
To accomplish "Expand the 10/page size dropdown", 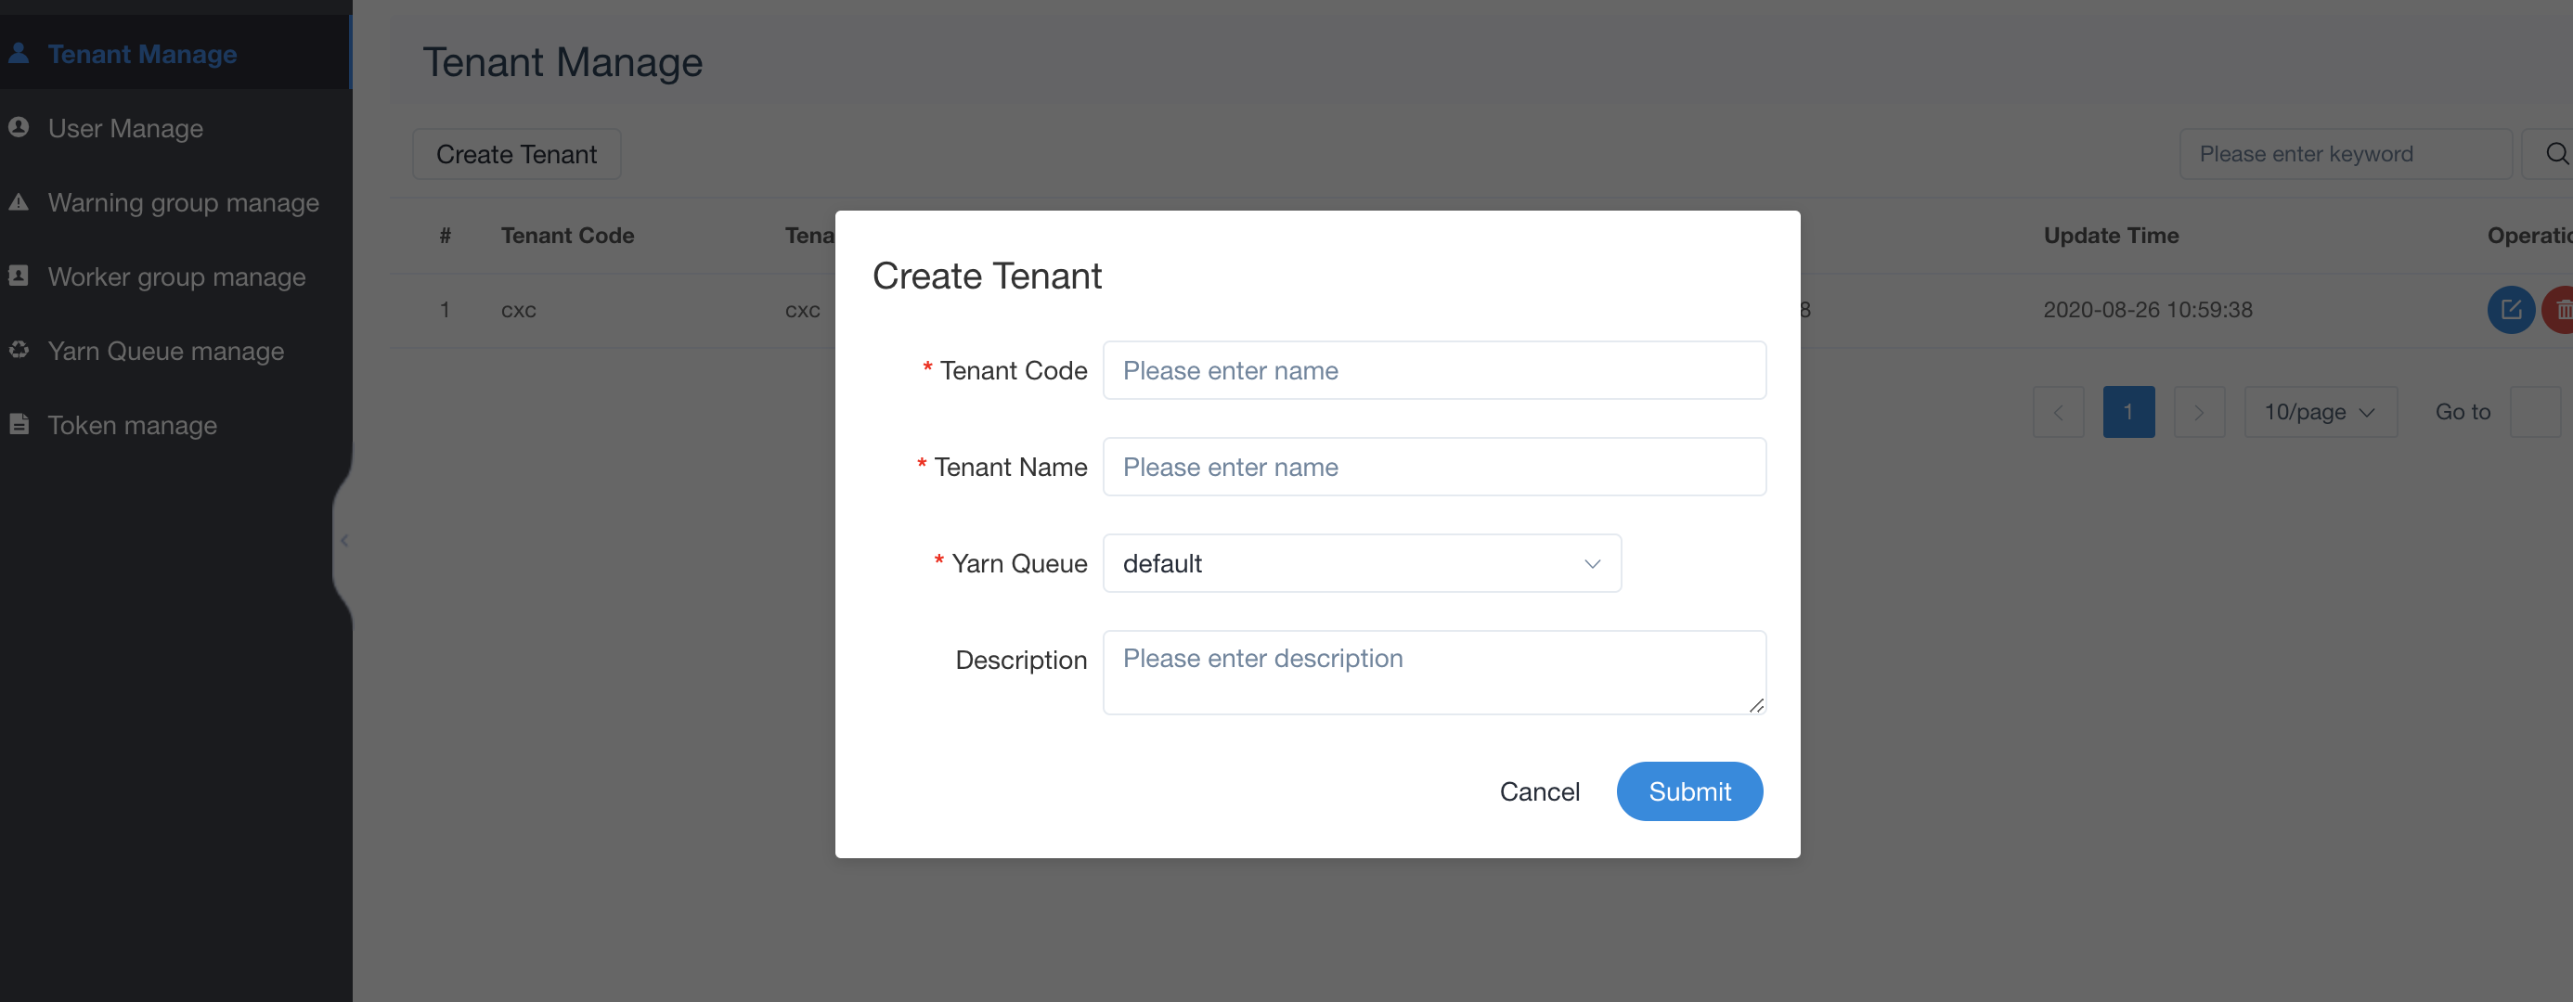I will tap(2320, 411).
